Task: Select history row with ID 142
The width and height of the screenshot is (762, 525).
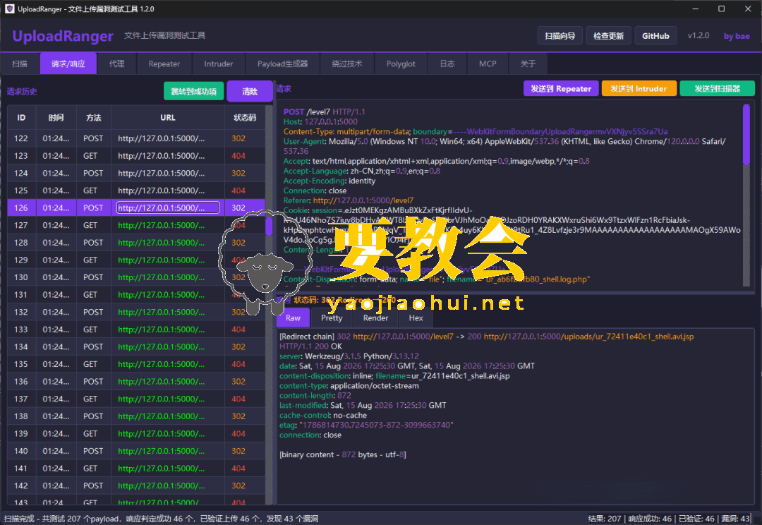Action: click(136, 485)
